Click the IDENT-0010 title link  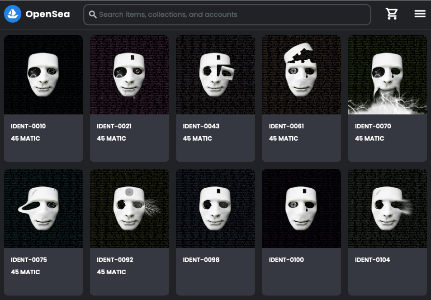[28, 126]
